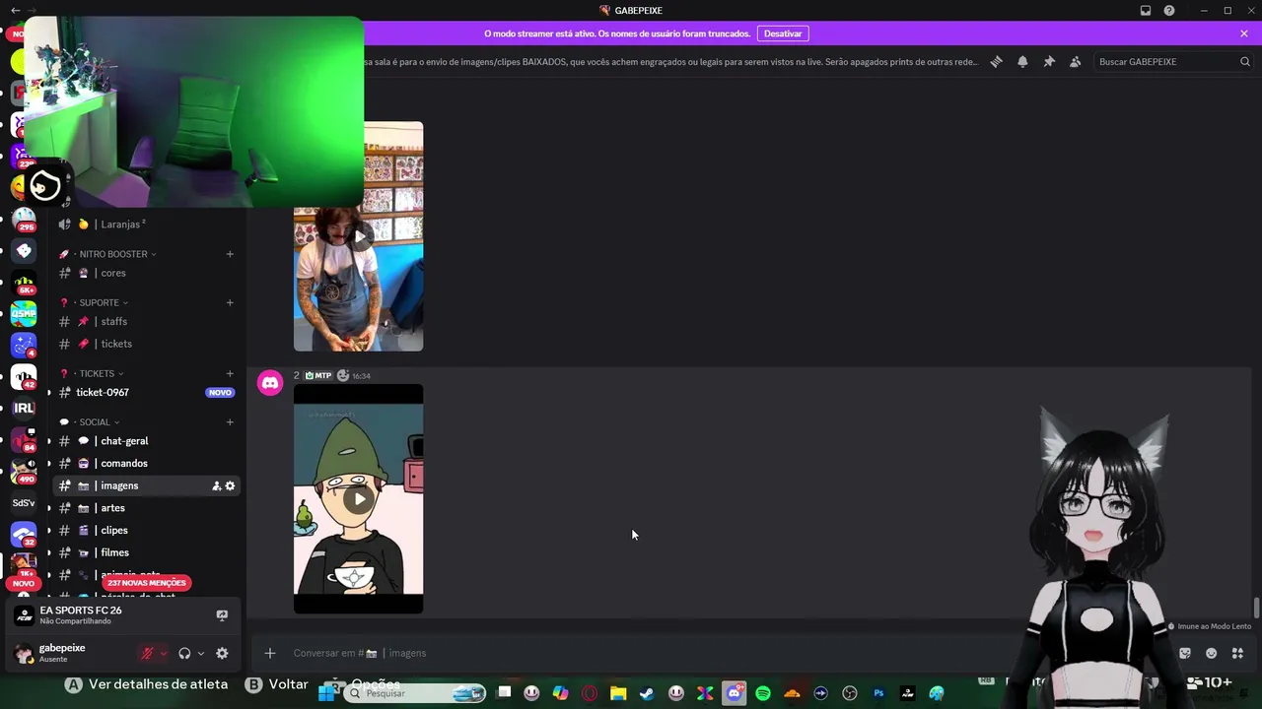
Task: Show pinned messages
Action: [x=1049, y=61]
